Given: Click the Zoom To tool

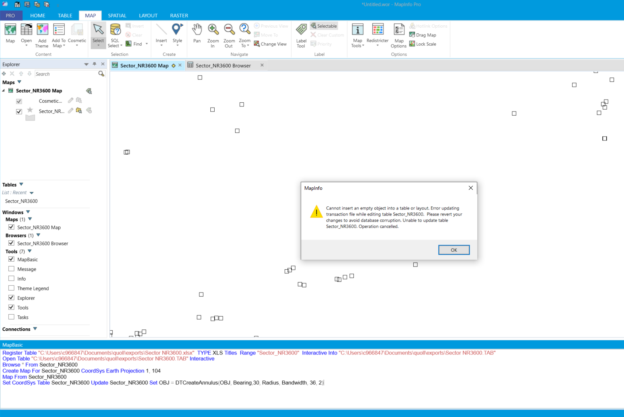Looking at the screenshot, I should 244,30.
